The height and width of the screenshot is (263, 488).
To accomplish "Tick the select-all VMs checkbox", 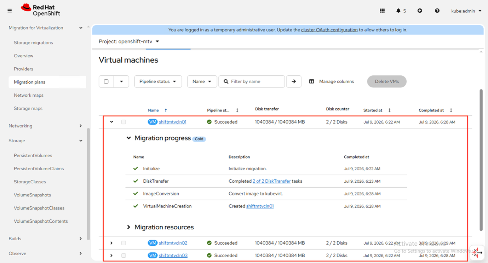I will pyautogui.click(x=106, y=81).
